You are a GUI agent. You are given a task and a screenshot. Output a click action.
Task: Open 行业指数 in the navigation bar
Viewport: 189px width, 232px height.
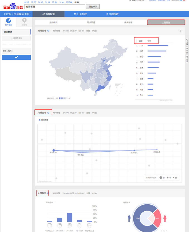click(80, 14)
